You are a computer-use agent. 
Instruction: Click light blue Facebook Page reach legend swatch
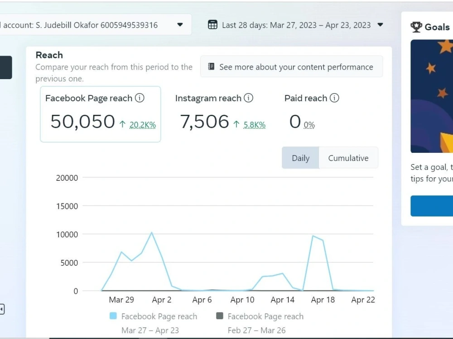click(113, 316)
